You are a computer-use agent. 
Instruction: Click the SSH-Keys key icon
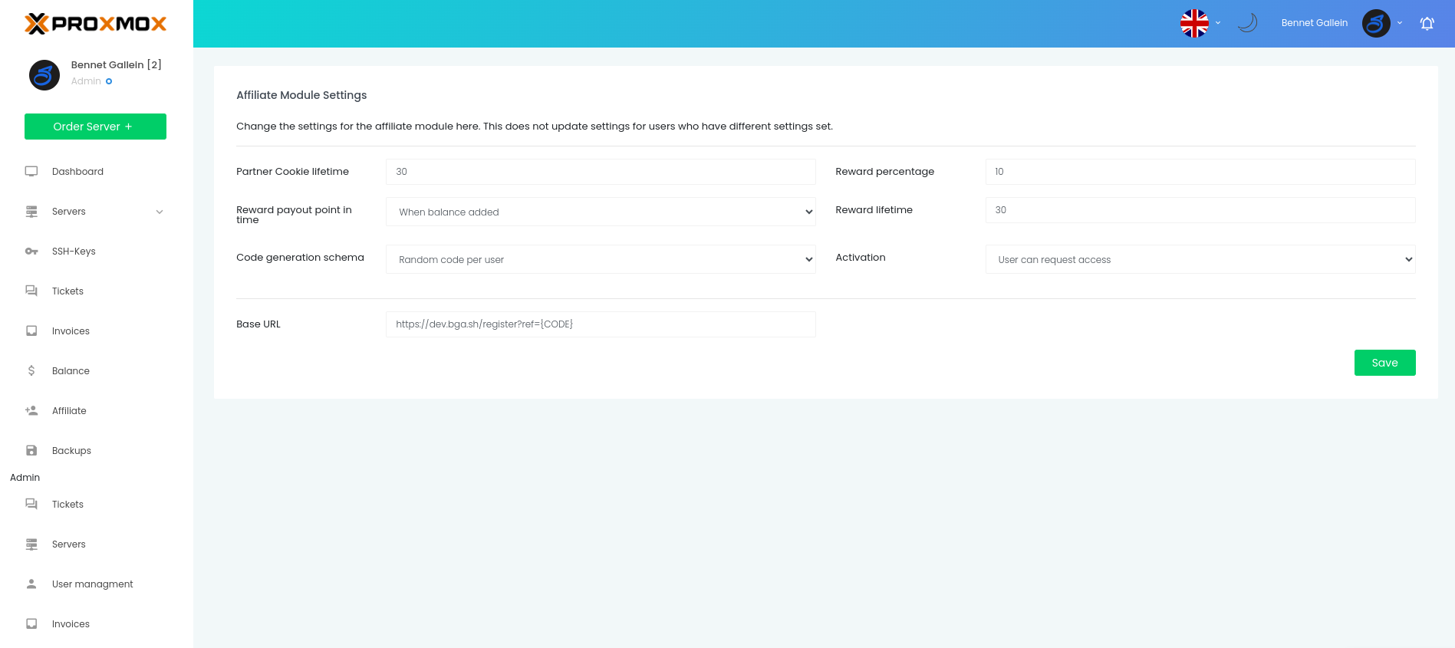(x=31, y=252)
